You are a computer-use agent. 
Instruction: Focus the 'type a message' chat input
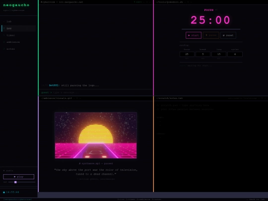(x=102, y=92)
